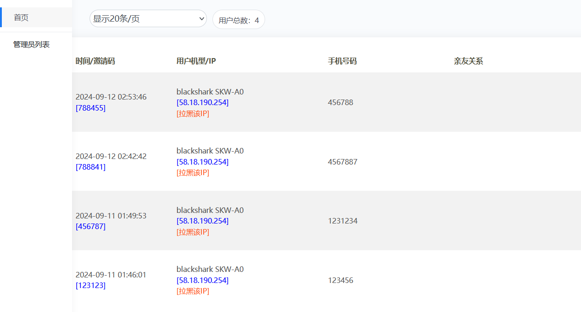Click invite code link [456787]
The height and width of the screenshot is (312, 581).
91,226
